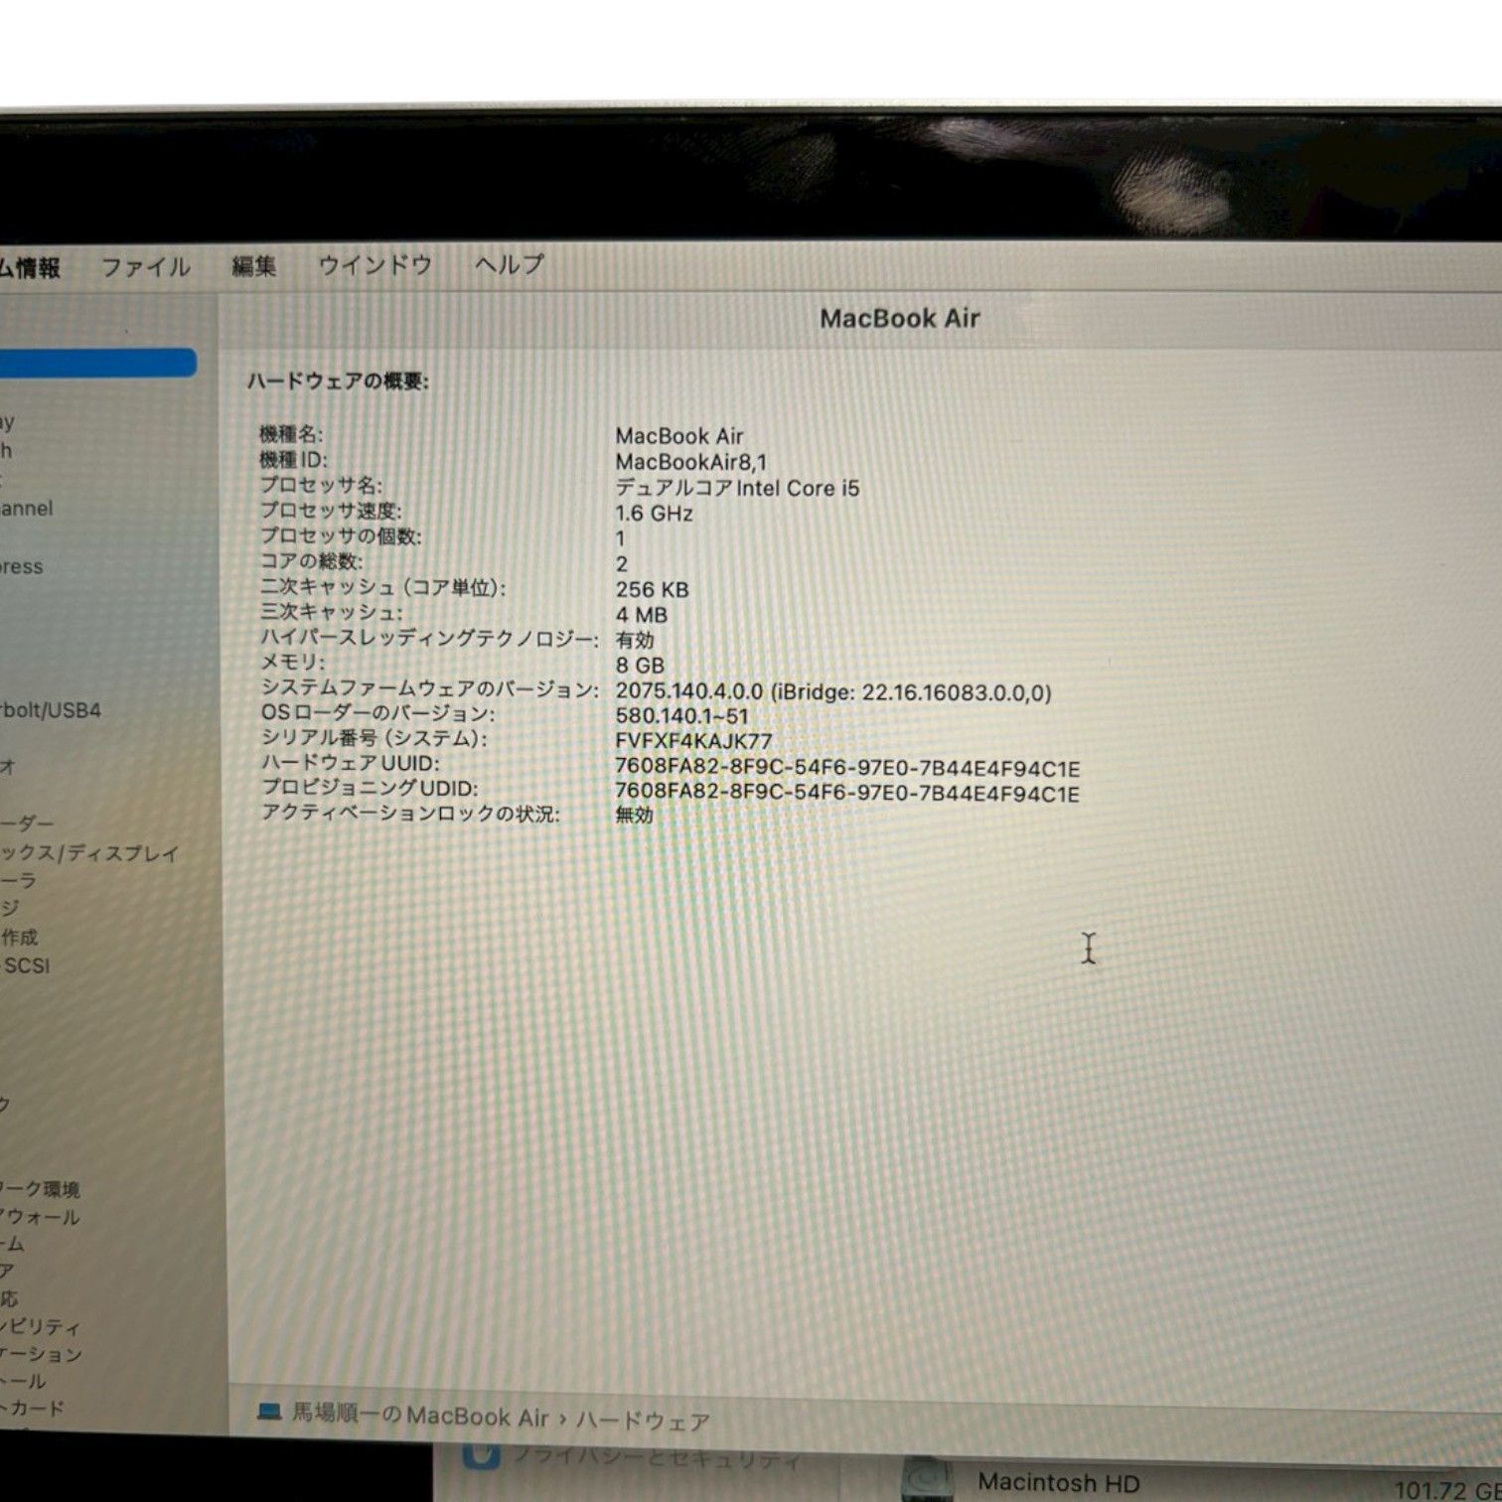Select the ハードウェアUUID value text
This screenshot has width=1502, height=1502.
click(x=846, y=766)
